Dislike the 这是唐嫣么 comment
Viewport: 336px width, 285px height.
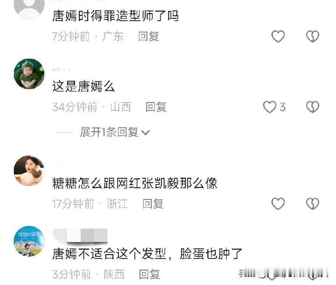pos(313,107)
